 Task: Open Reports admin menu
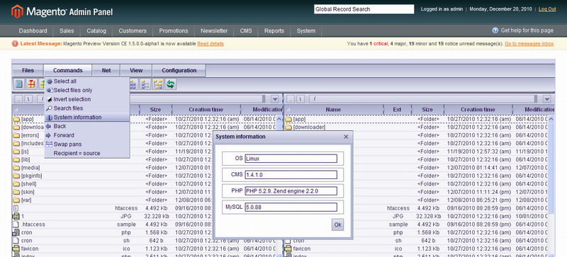point(274,30)
